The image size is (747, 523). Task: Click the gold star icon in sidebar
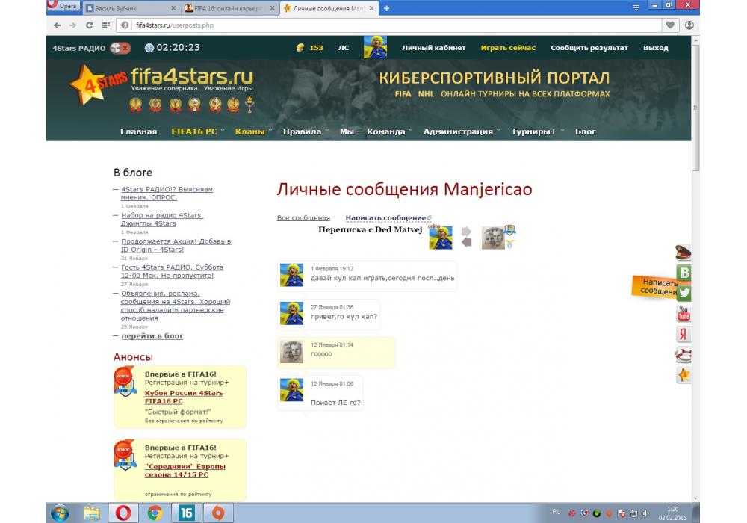pos(684,375)
